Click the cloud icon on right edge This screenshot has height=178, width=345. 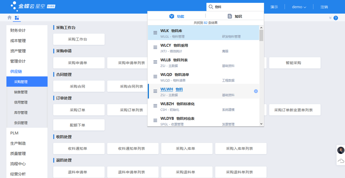coord(341,161)
